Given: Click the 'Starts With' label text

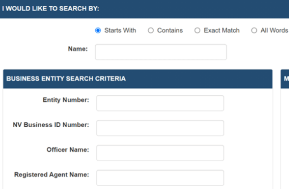Looking at the screenshot, I should click(x=120, y=30).
